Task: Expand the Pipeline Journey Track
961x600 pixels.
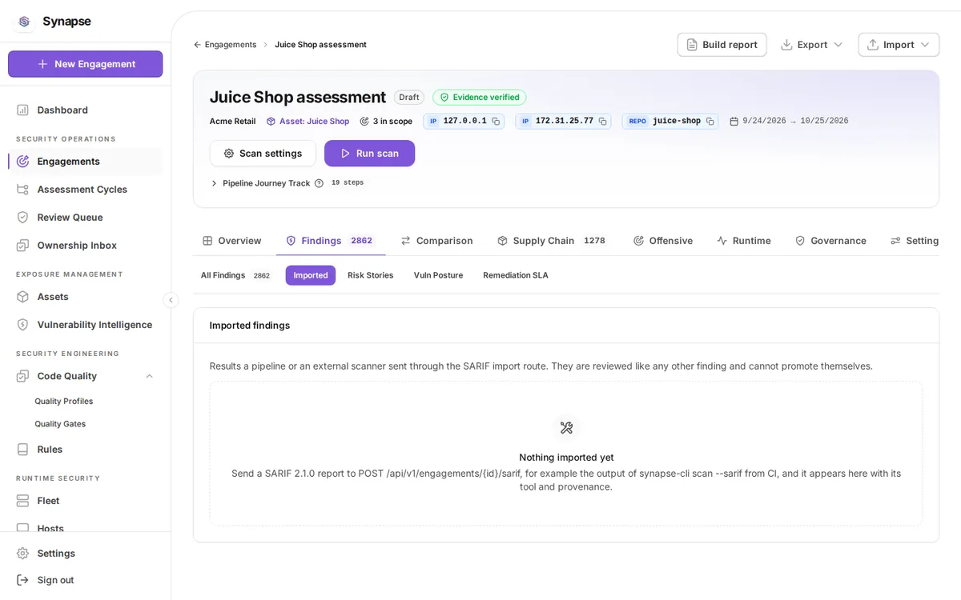Action: coord(215,183)
